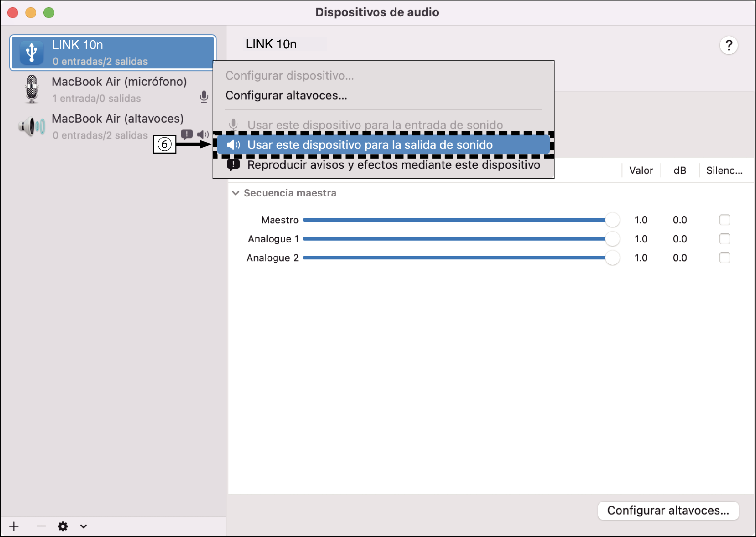Open the gear action menu
Screen dimensions: 756x537
pyautogui.click(x=63, y=526)
